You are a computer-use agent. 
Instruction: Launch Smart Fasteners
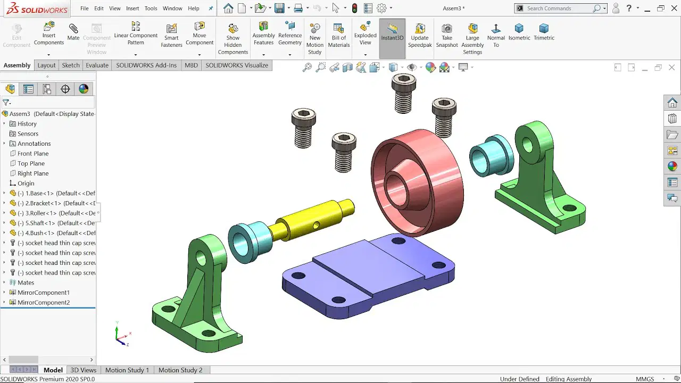pyautogui.click(x=171, y=36)
